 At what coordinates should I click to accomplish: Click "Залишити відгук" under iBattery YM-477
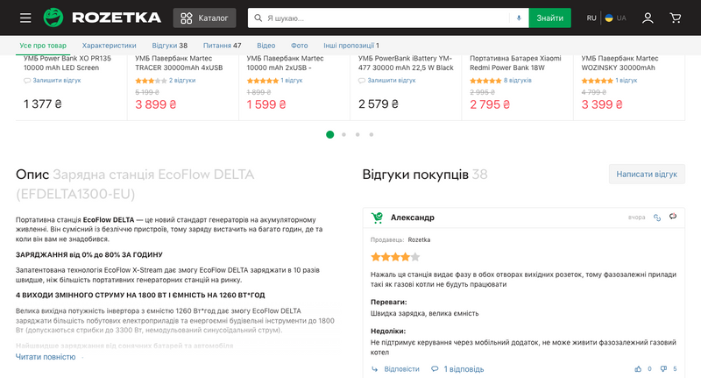[387, 81]
